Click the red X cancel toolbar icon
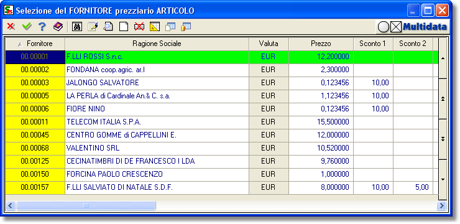Screen dimensions: 460x224 click(11, 27)
